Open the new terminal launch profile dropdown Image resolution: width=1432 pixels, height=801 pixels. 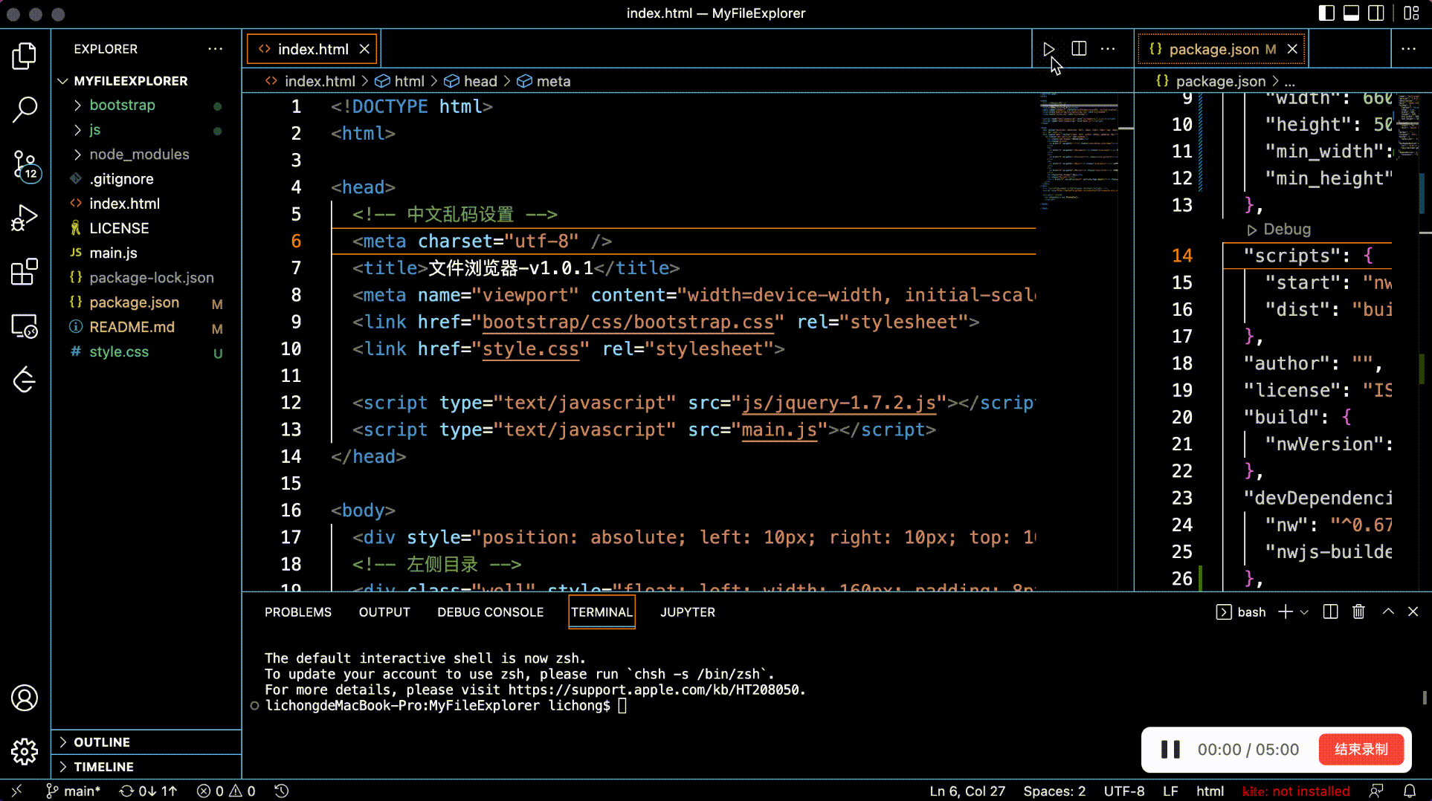point(1304,612)
